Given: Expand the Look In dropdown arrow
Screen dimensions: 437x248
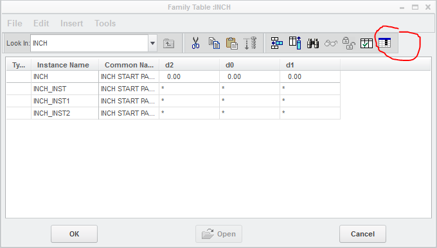Looking at the screenshot, I should tap(152, 43).
